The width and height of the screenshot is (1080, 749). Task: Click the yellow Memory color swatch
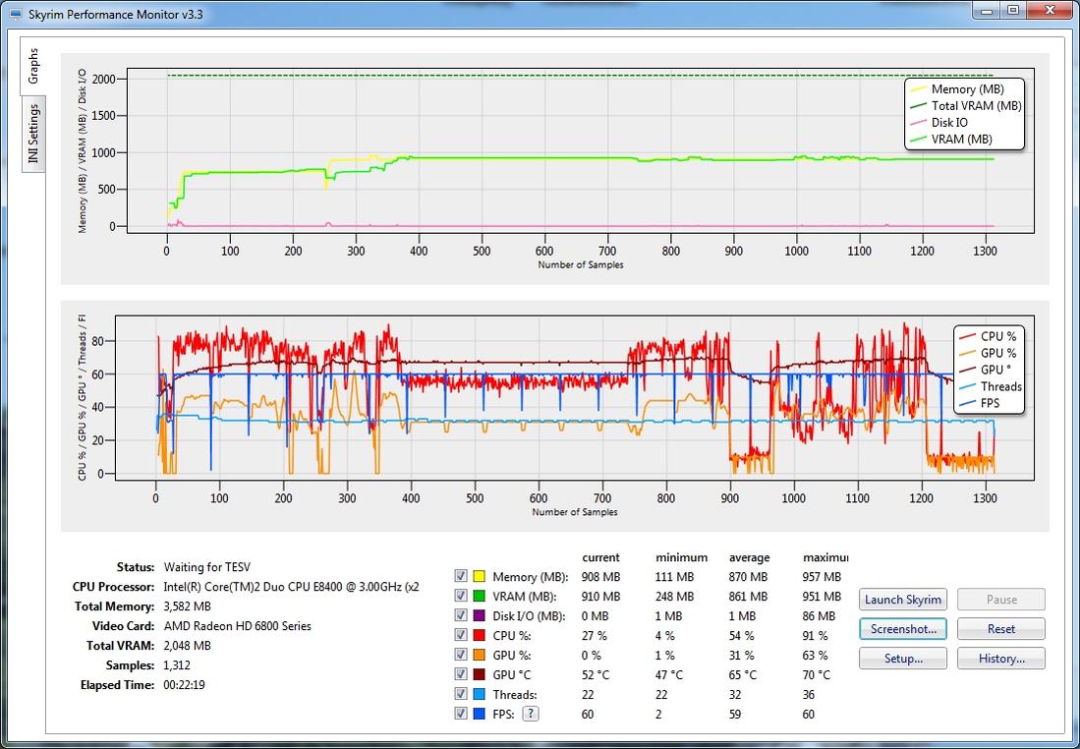click(x=480, y=577)
